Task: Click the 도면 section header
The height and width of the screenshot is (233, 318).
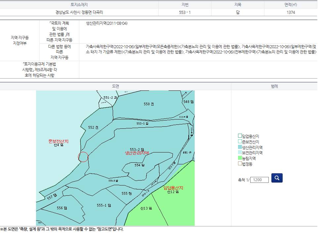Action: tap(115, 86)
